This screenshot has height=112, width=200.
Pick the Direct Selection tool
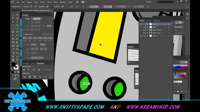pyautogui.click(x=17, y=15)
